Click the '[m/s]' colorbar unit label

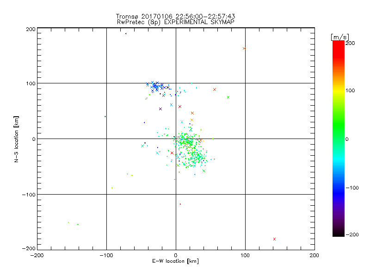[340, 37]
